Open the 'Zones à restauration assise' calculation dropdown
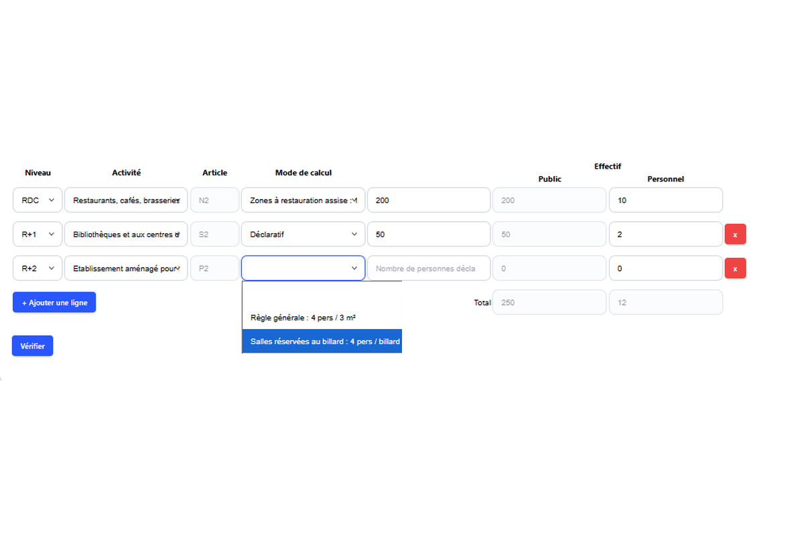 coord(303,200)
